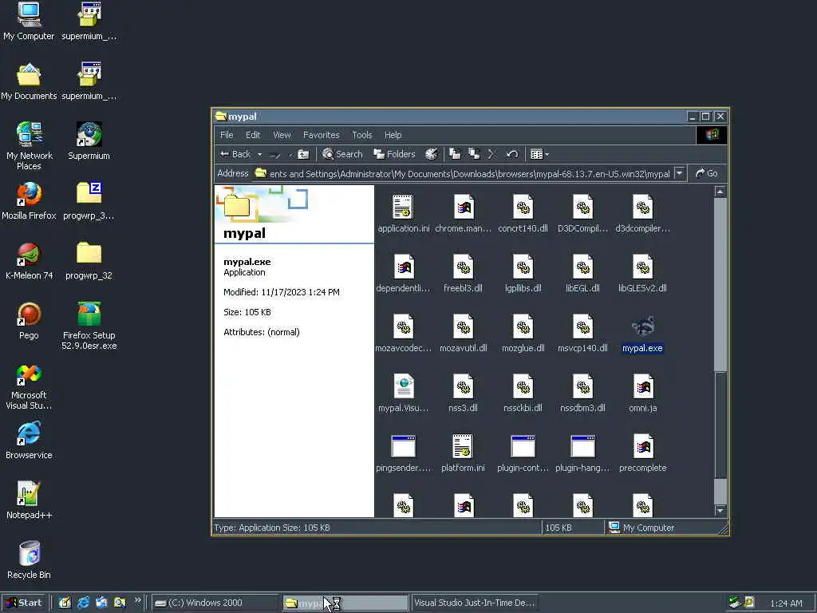Expand the Address bar dropdown
817x613 pixels.
pos(680,173)
